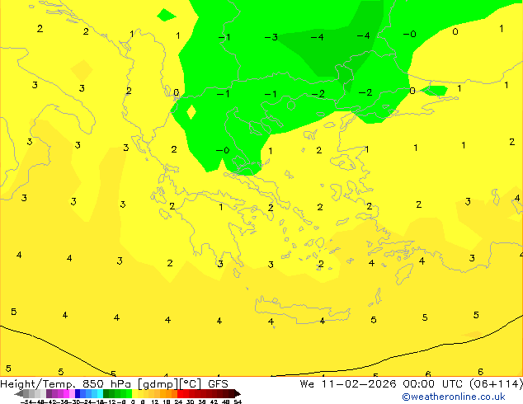Click the small yellow diamond inside green area

[x=191, y=112]
